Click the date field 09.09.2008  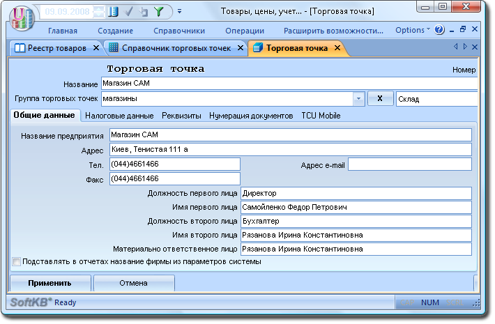click(67, 12)
